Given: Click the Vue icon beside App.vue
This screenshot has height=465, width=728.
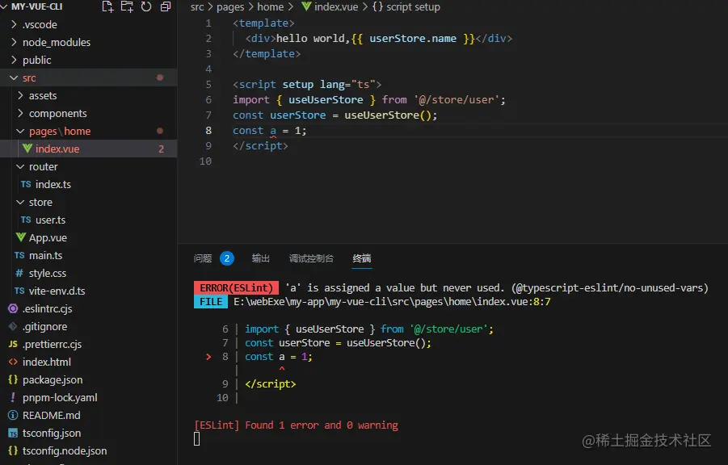Looking at the screenshot, I should (x=20, y=237).
